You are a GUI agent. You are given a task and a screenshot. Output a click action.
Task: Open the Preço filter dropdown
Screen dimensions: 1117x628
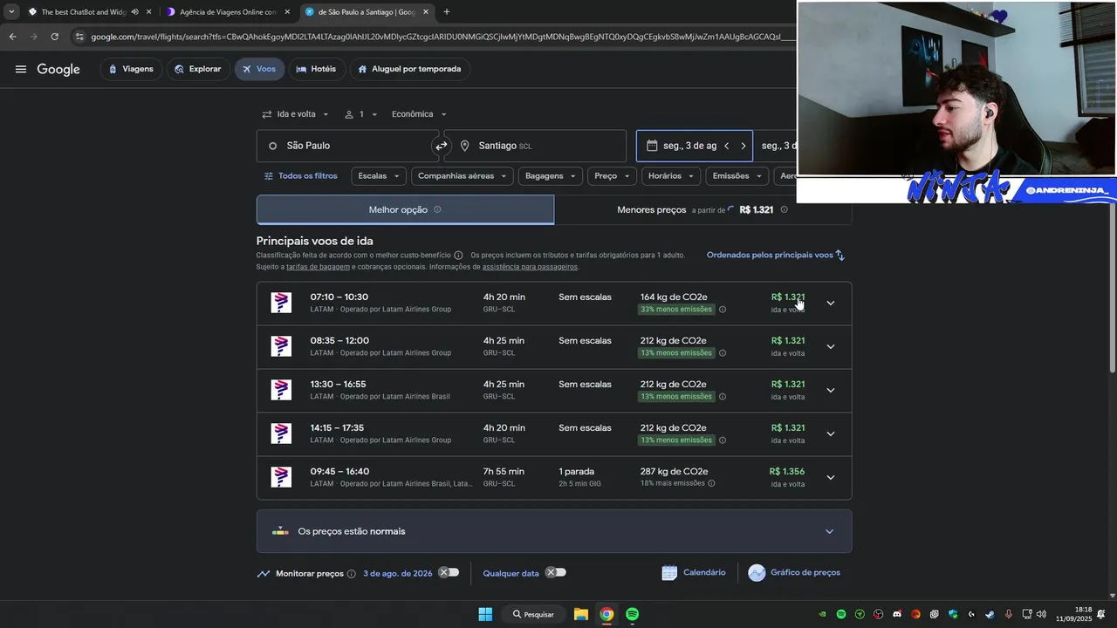(x=613, y=176)
